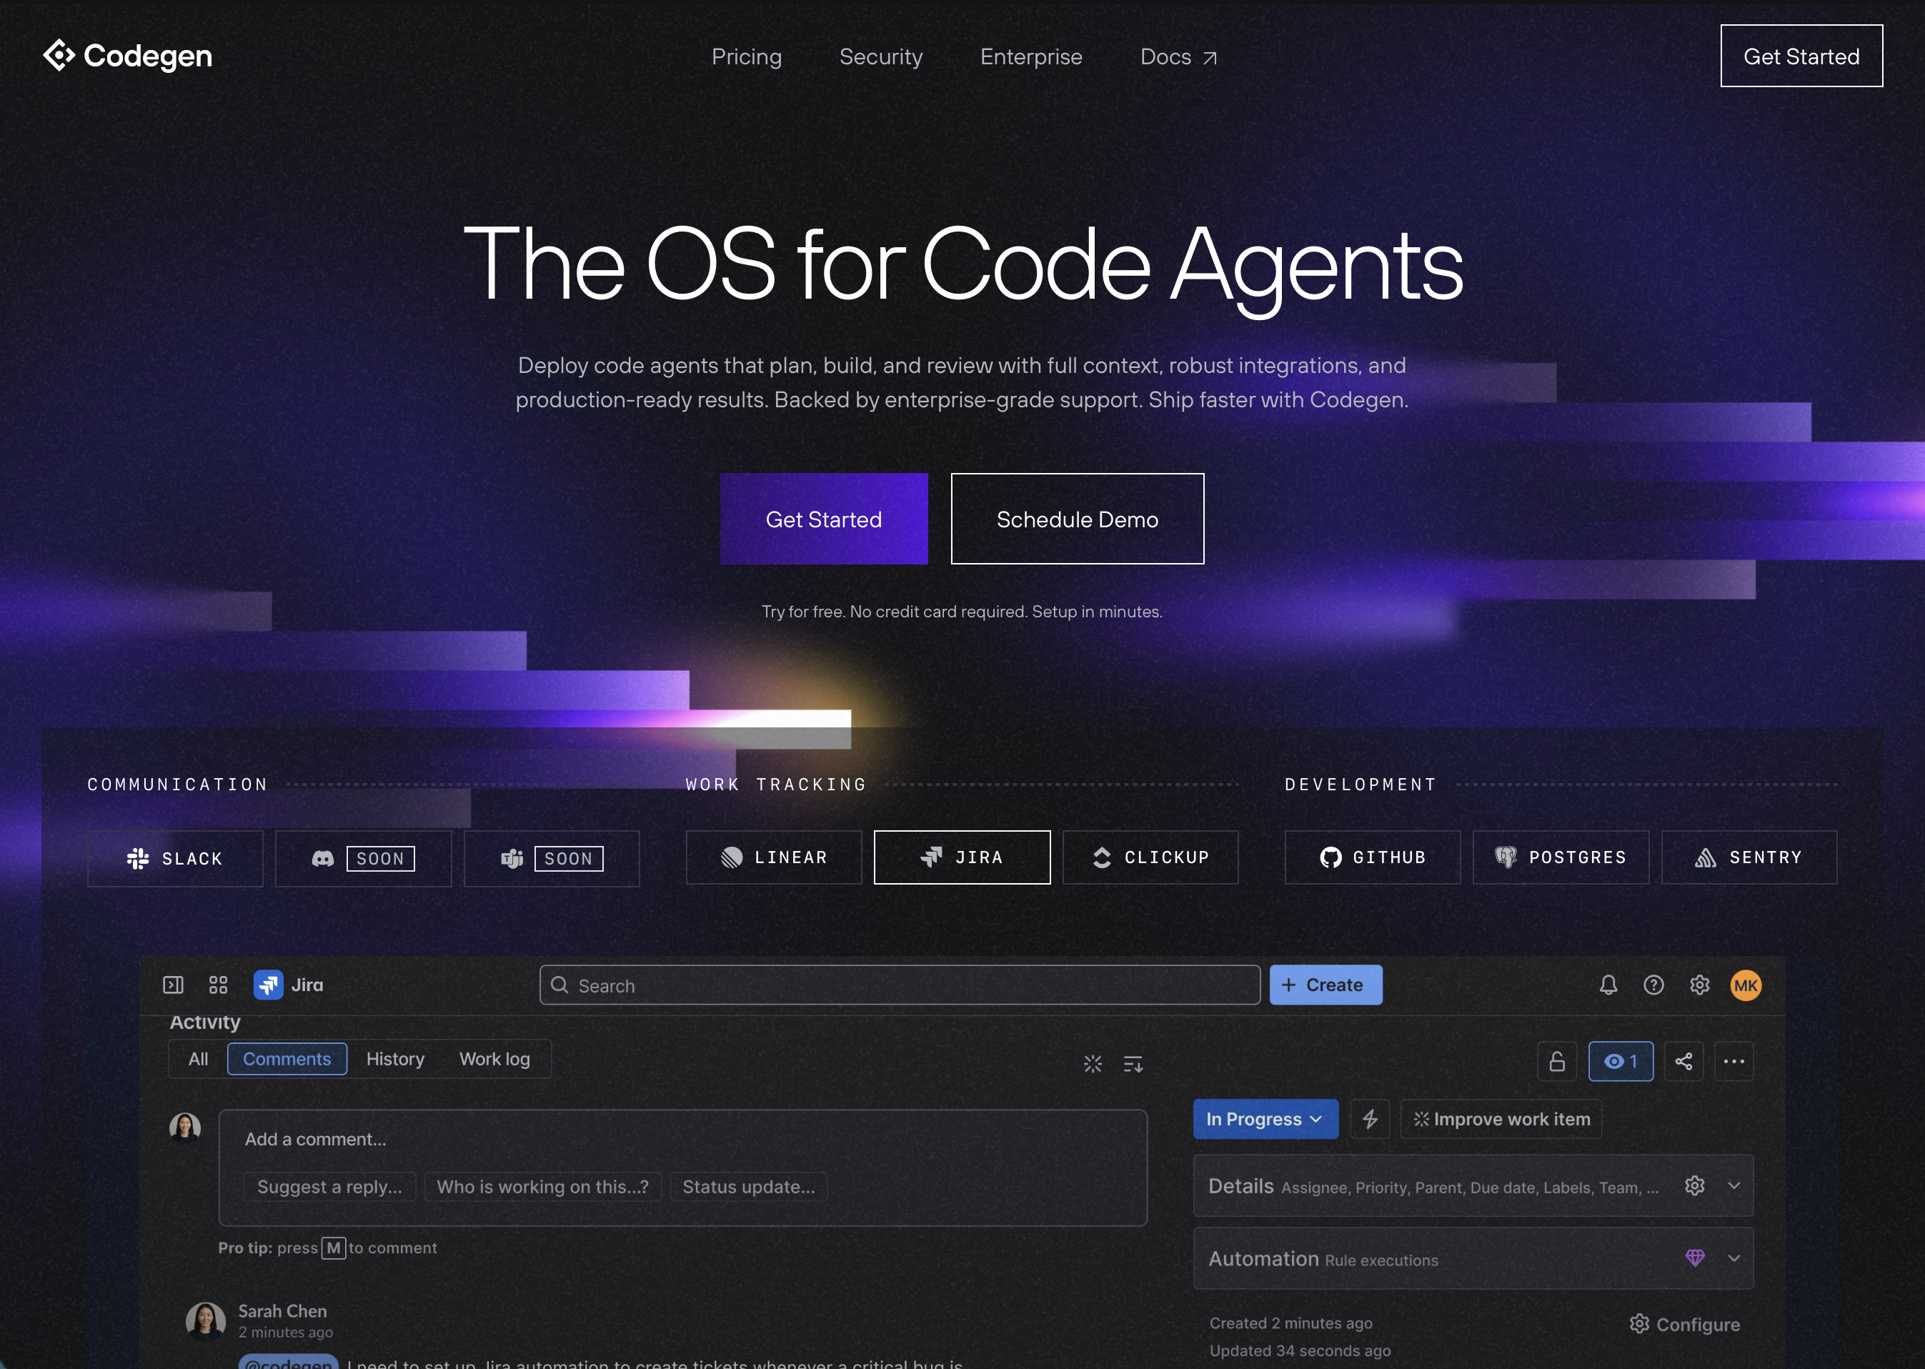This screenshot has height=1369, width=1925.
Task: Click the Schedule Demo button
Action: tap(1076, 519)
